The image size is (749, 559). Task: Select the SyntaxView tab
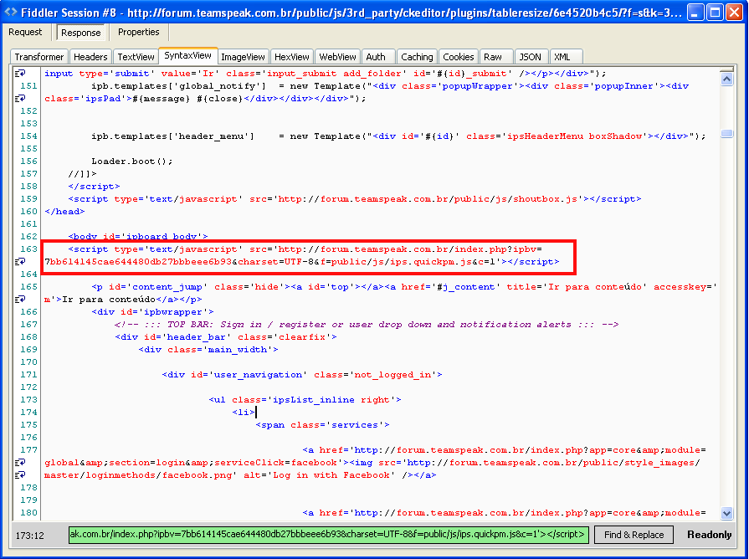click(x=187, y=55)
